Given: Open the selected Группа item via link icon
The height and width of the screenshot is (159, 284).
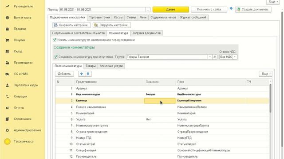Looking at the screenshot, I should [215, 57].
